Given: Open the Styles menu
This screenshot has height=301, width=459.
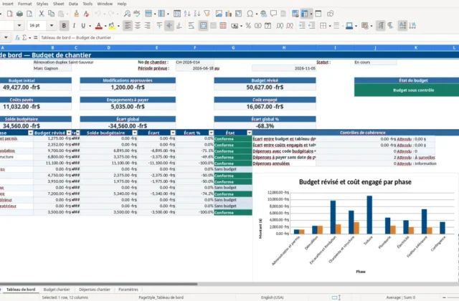Looking at the screenshot, I should pyautogui.click(x=42, y=4).
